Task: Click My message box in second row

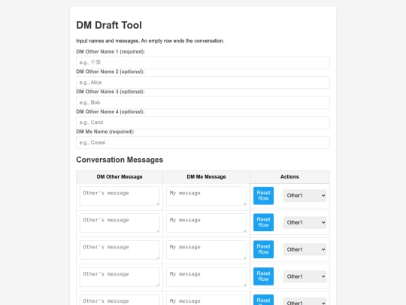Action: pyautogui.click(x=206, y=222)
